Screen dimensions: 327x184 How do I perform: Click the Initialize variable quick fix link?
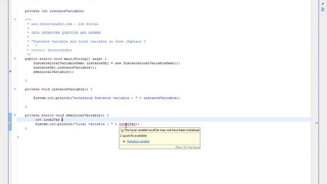(x=138, y=142)
